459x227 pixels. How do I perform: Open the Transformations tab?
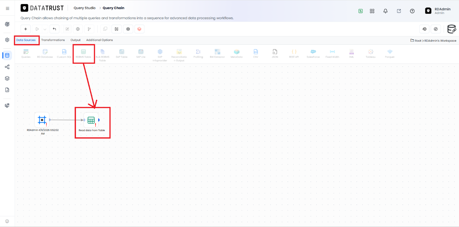[x=53, y=40]
